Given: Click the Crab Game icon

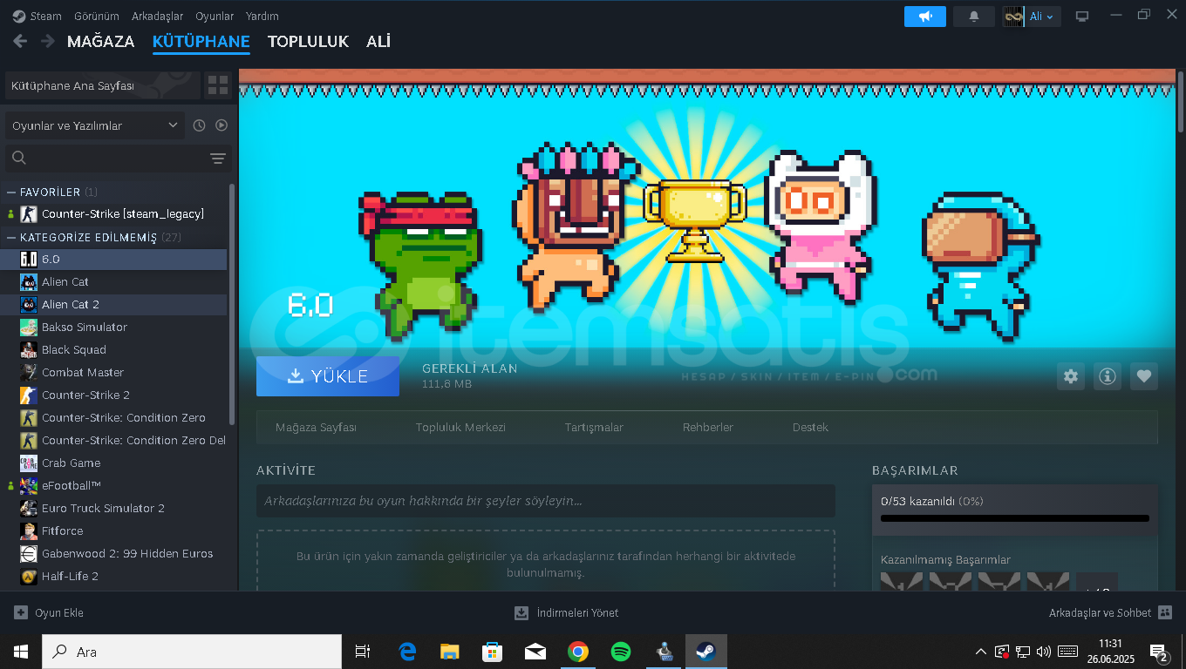Looking at the screenshot, I should pyautogui.click(x=29, y=463).
